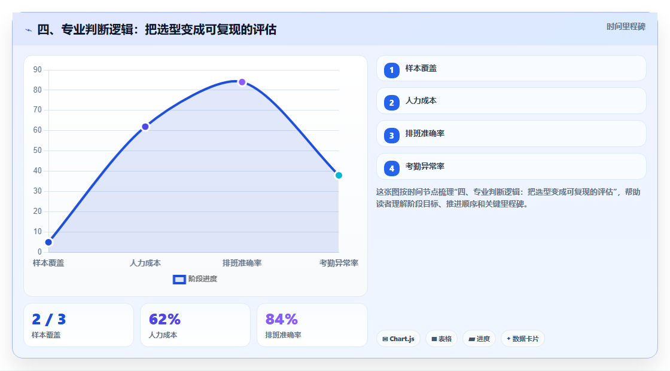Image resolution: width=670 pixels, height=371 pixels.
Task: Click the 2 / 3 样本覆盖 stat card
Action: (78, 325)
